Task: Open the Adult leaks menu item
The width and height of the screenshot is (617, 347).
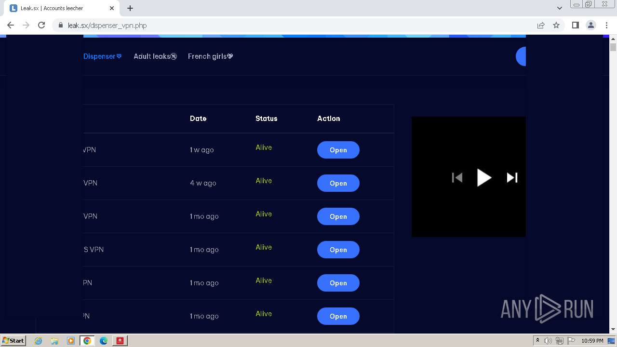Action: pos(155,56)
